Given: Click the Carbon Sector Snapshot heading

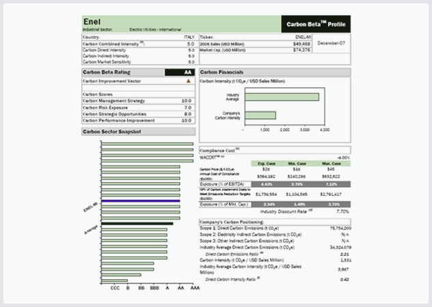Looking at the screenshot, I should (112, 132).
